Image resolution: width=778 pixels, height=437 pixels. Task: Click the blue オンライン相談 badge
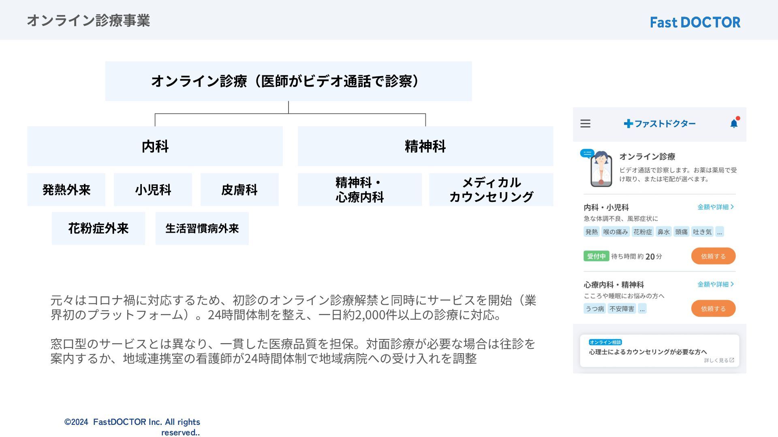pos(605,342)
